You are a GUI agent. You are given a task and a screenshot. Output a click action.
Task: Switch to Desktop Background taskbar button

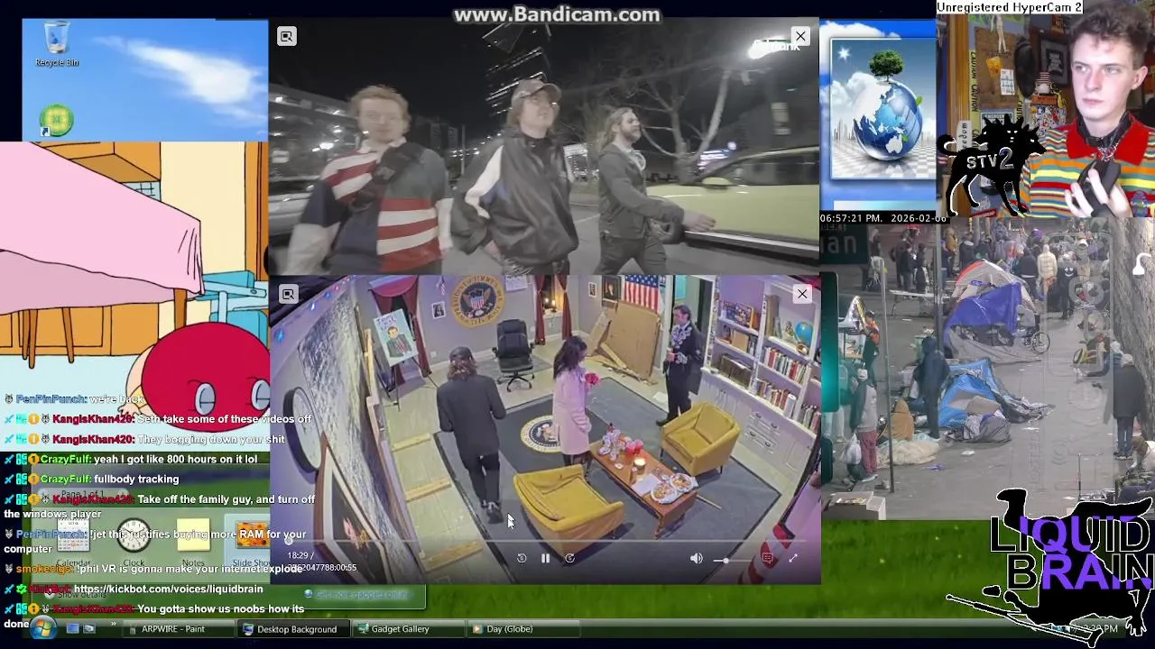point(293,629)
